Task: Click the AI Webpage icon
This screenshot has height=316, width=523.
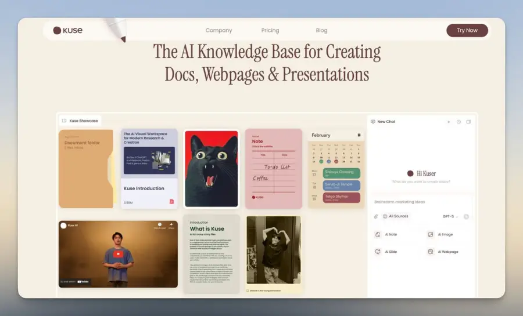Action: pos(431,252)
